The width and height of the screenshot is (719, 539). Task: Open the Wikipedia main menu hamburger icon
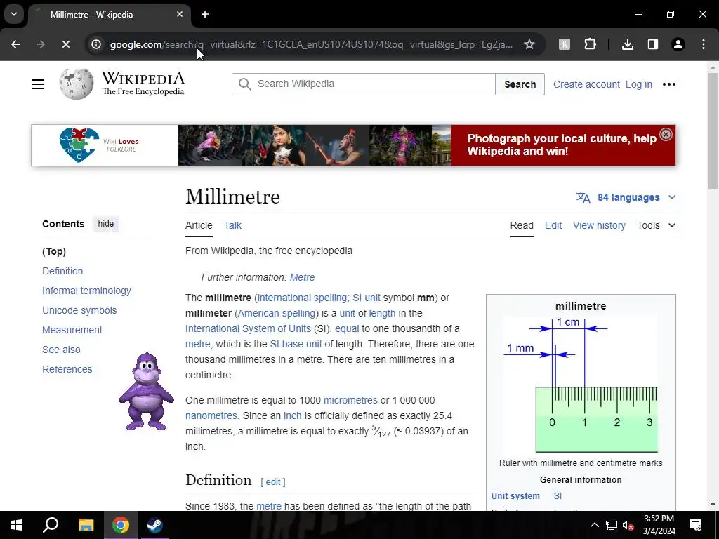point(38,84)
